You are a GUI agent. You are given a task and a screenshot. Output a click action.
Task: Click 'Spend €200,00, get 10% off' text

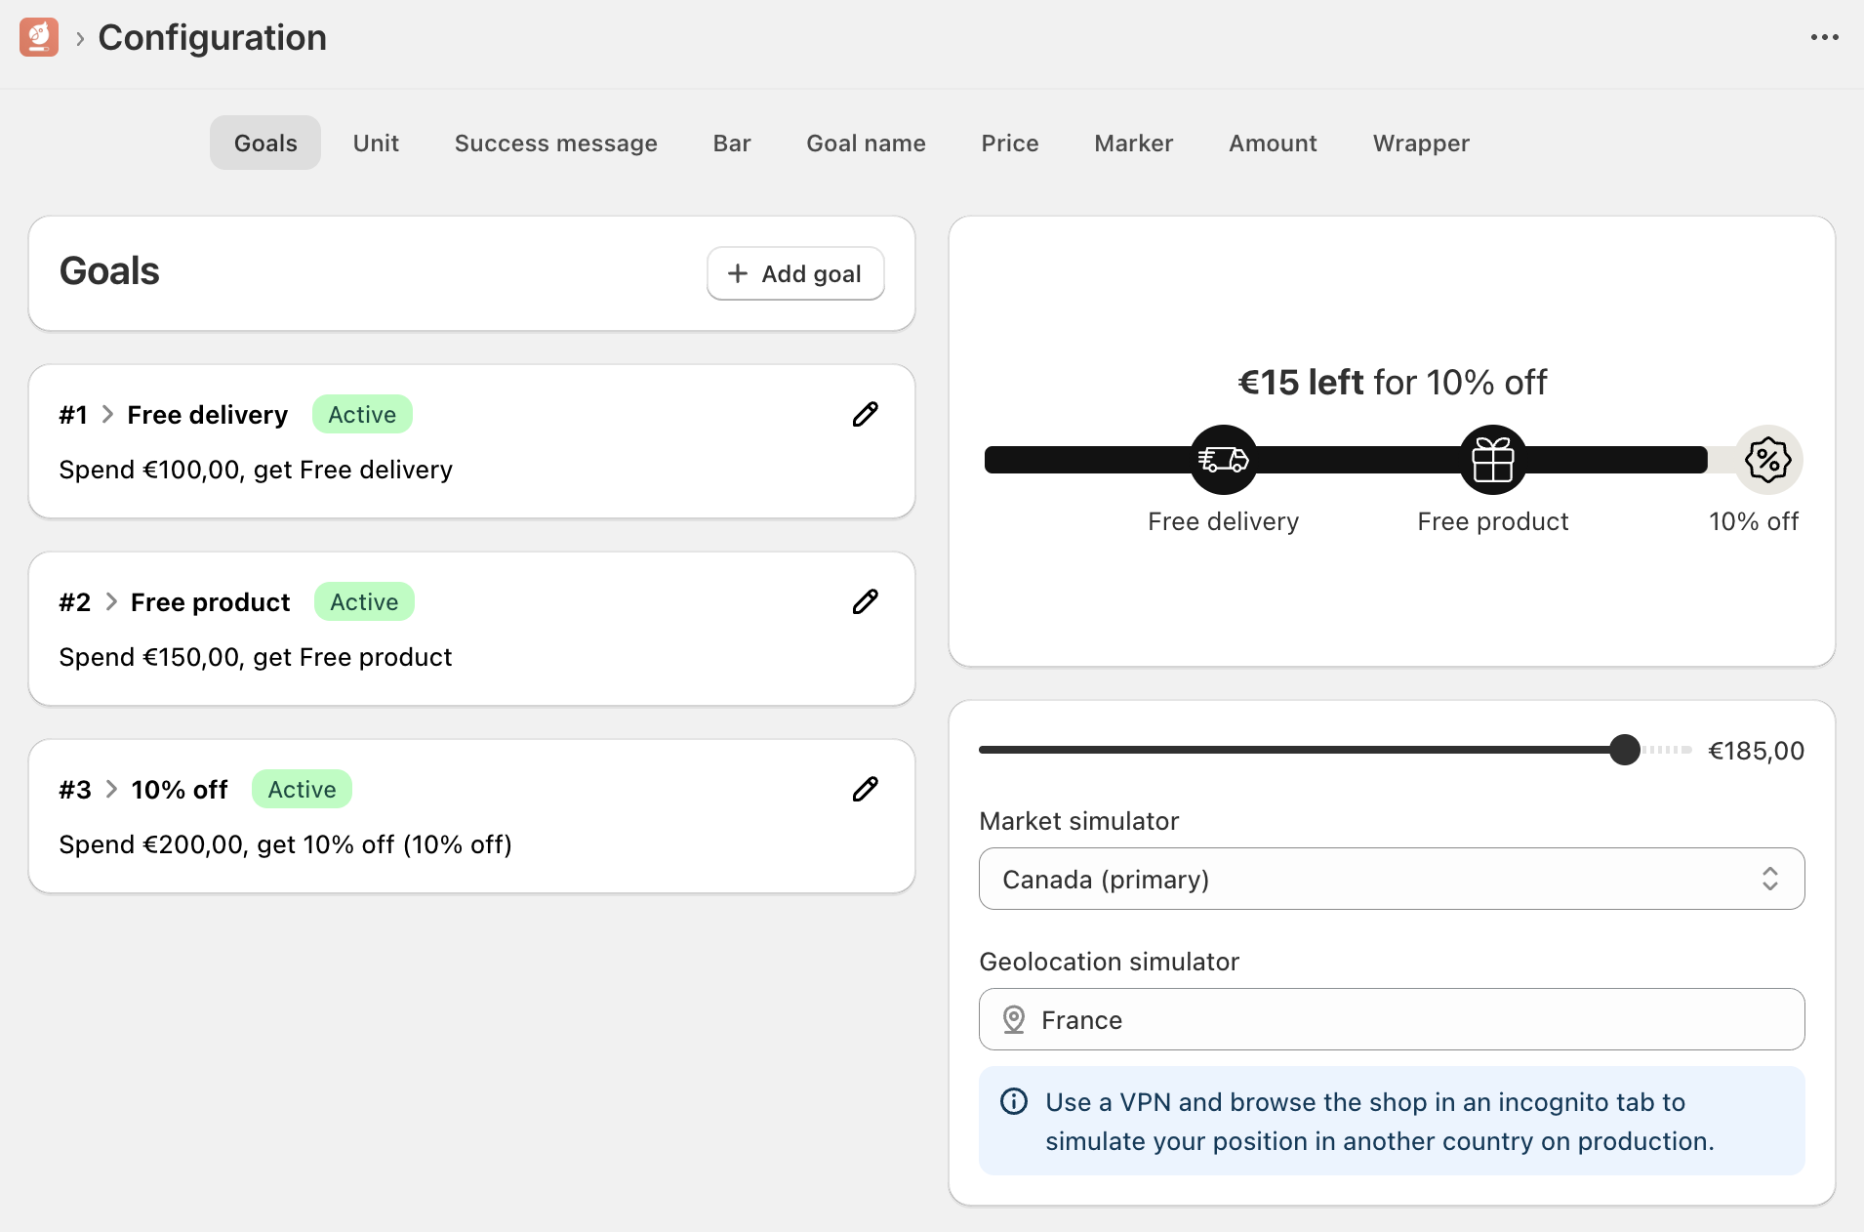click(x=286, y=844)
